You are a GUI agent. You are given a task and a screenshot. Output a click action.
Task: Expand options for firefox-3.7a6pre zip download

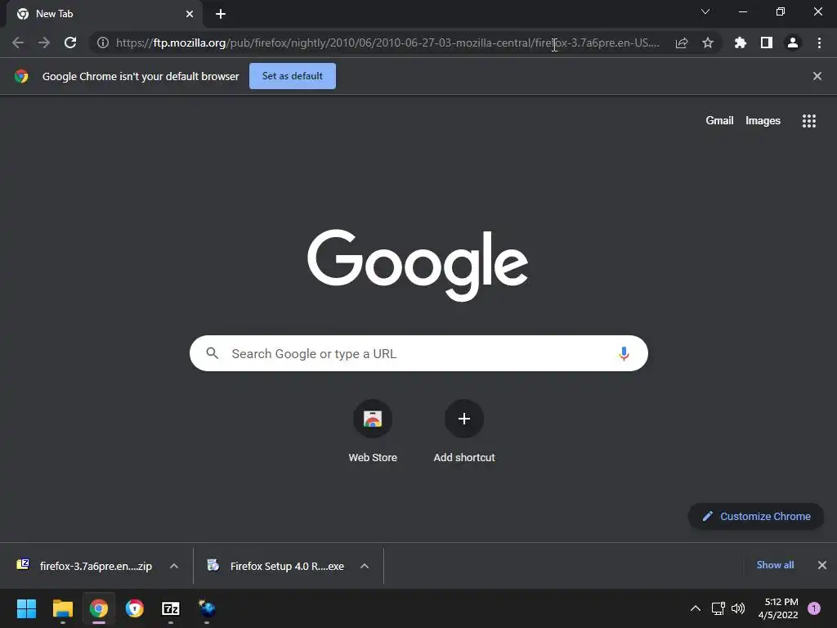pos(174,566)
